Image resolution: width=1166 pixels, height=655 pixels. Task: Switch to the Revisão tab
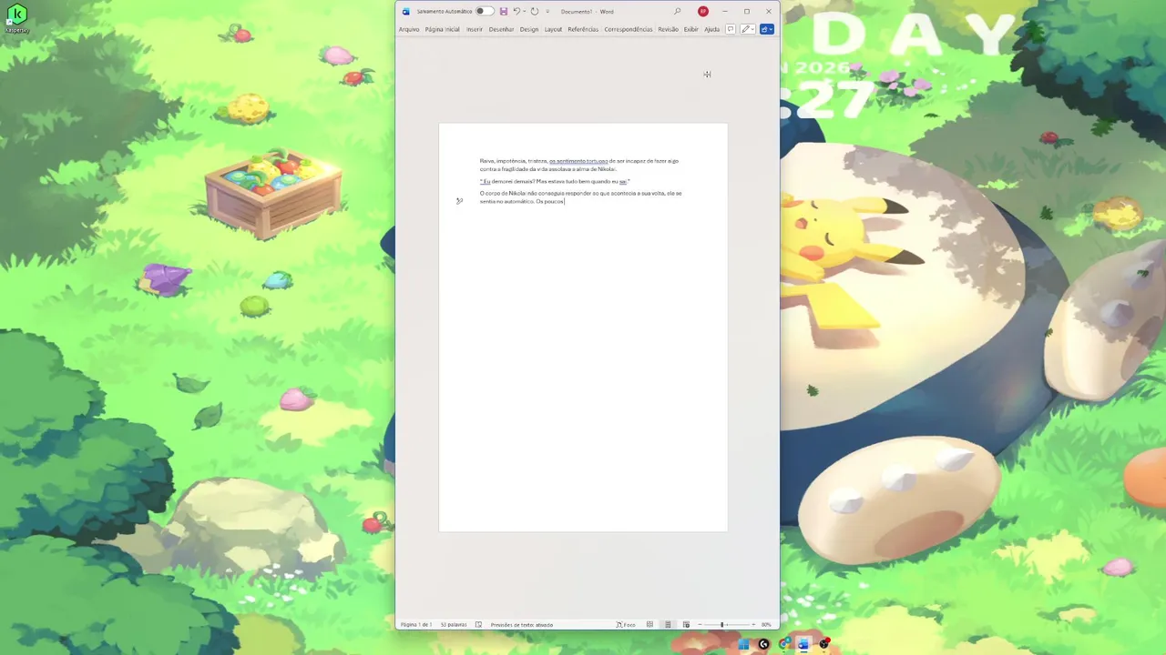669,29
